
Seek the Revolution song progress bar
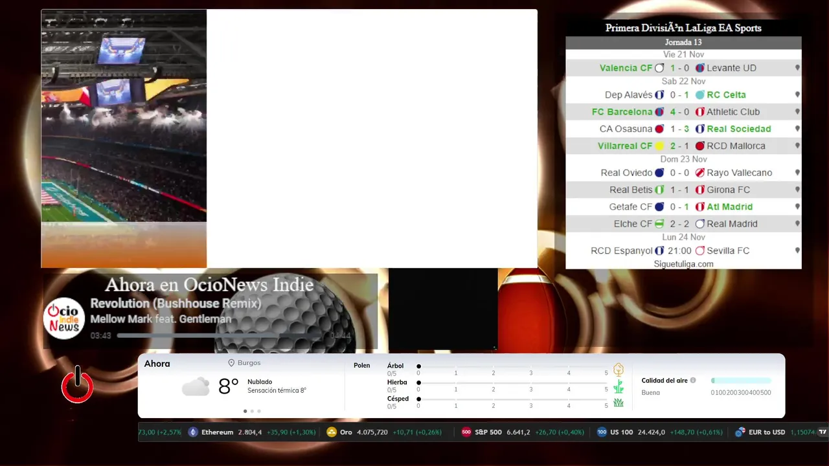point(222,336)
